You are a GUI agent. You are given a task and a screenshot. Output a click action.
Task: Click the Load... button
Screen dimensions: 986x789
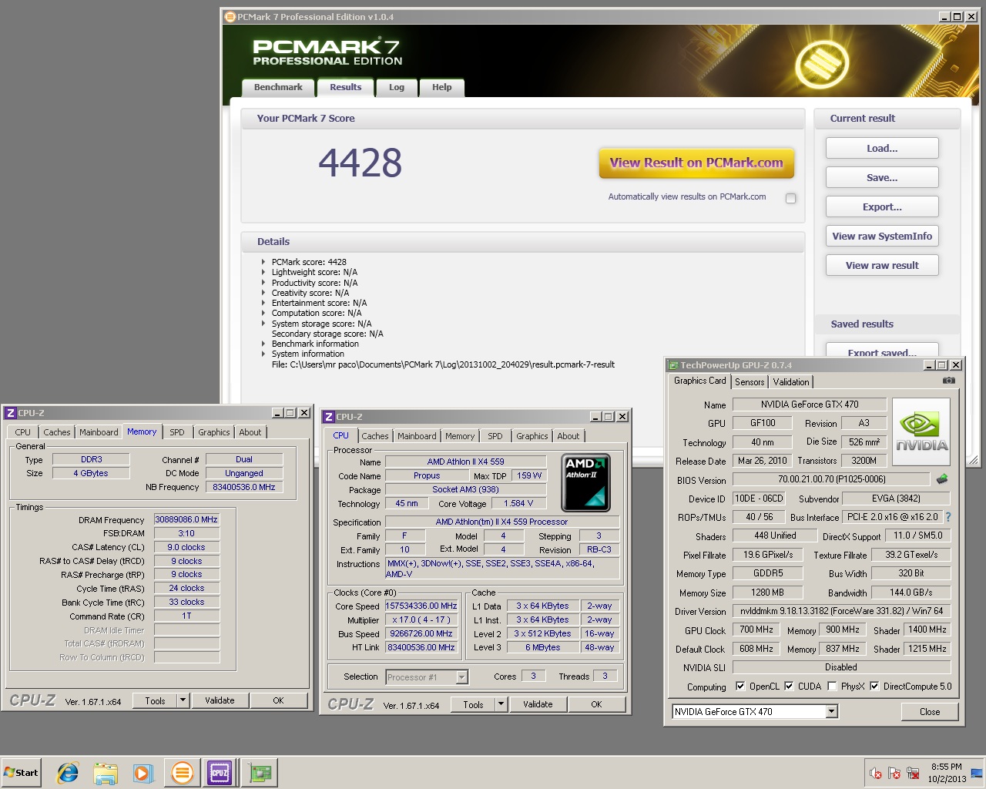(882, 148)
